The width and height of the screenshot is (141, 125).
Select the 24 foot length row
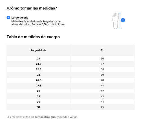tap(70, 58)
